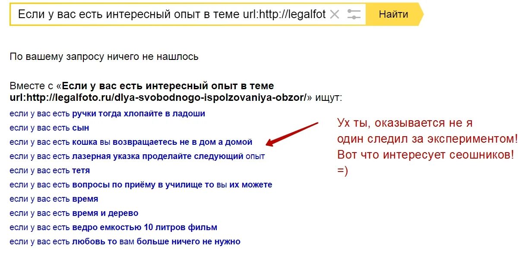Click the red note about сеошников

click(426, 155)
